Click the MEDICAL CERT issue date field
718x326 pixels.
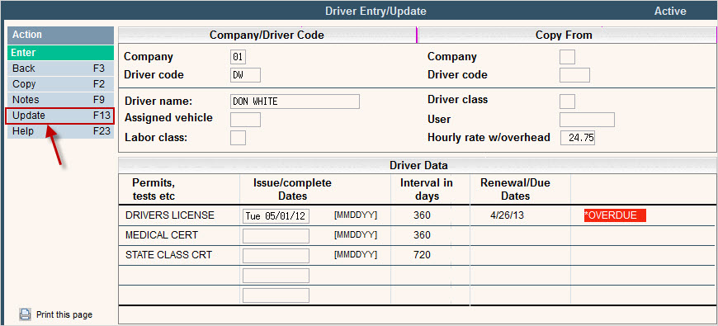coord(276,236)
